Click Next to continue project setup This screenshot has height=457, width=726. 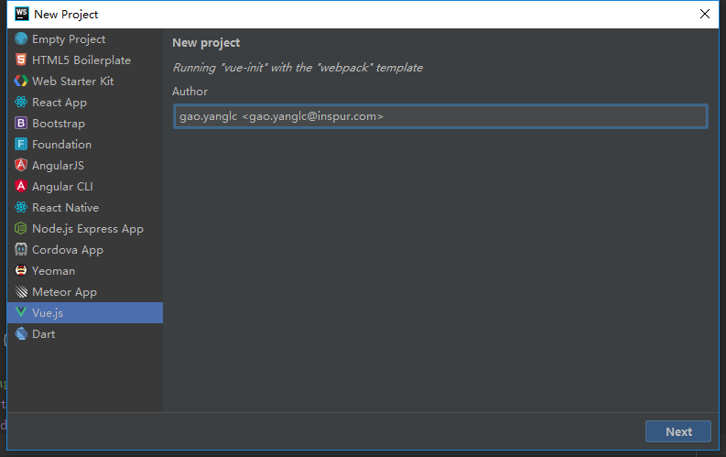coord(678,431)
